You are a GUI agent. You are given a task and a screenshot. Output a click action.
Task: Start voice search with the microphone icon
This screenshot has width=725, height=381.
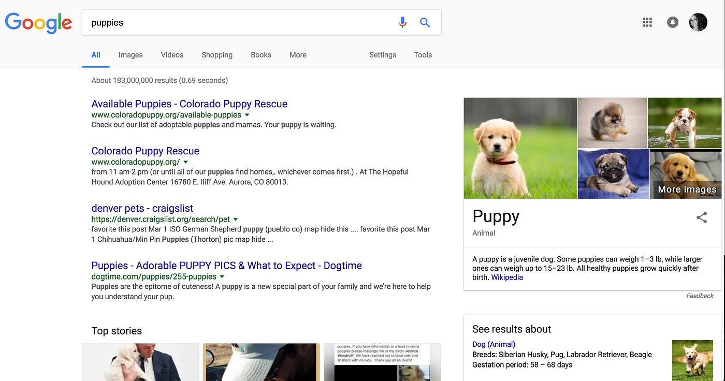pyautogui.click(x=402, y=23)
